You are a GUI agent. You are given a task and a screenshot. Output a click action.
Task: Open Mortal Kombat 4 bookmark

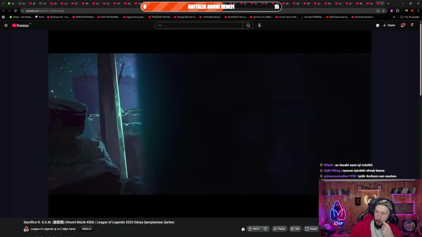363,17
